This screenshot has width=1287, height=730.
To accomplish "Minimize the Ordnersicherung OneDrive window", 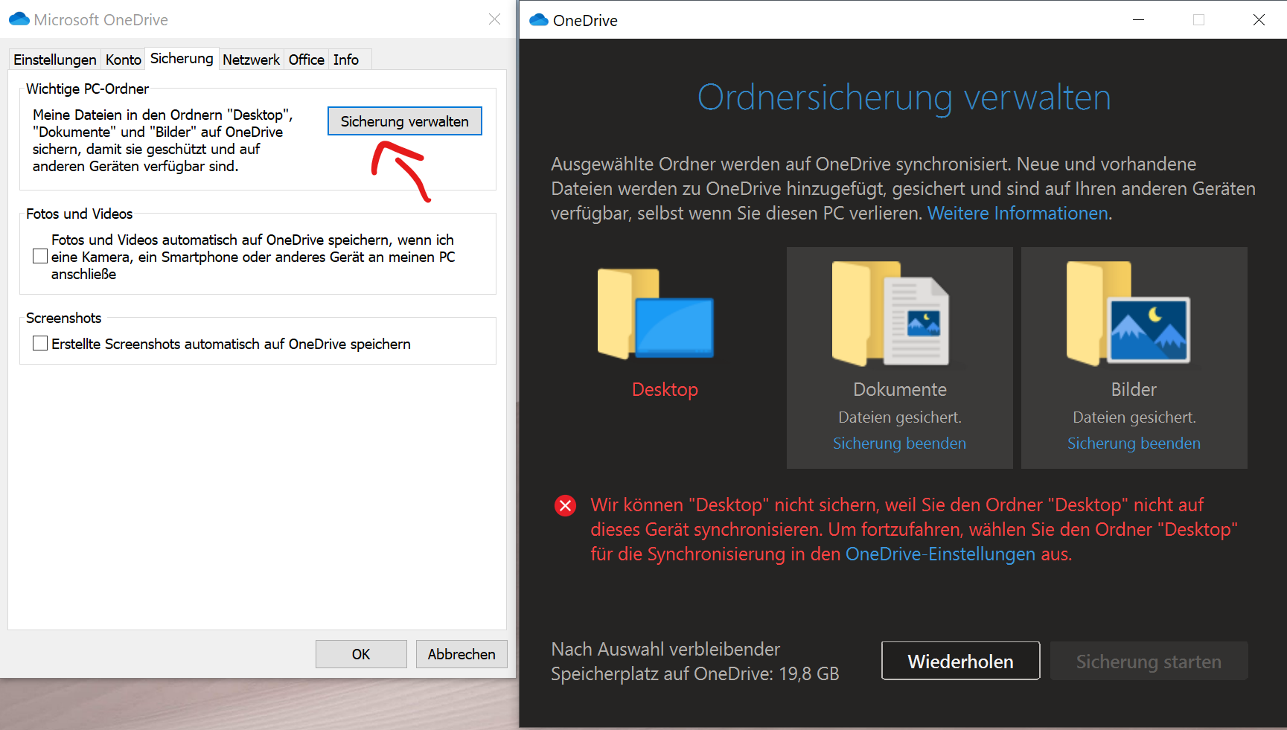I will coord(1138,20).
